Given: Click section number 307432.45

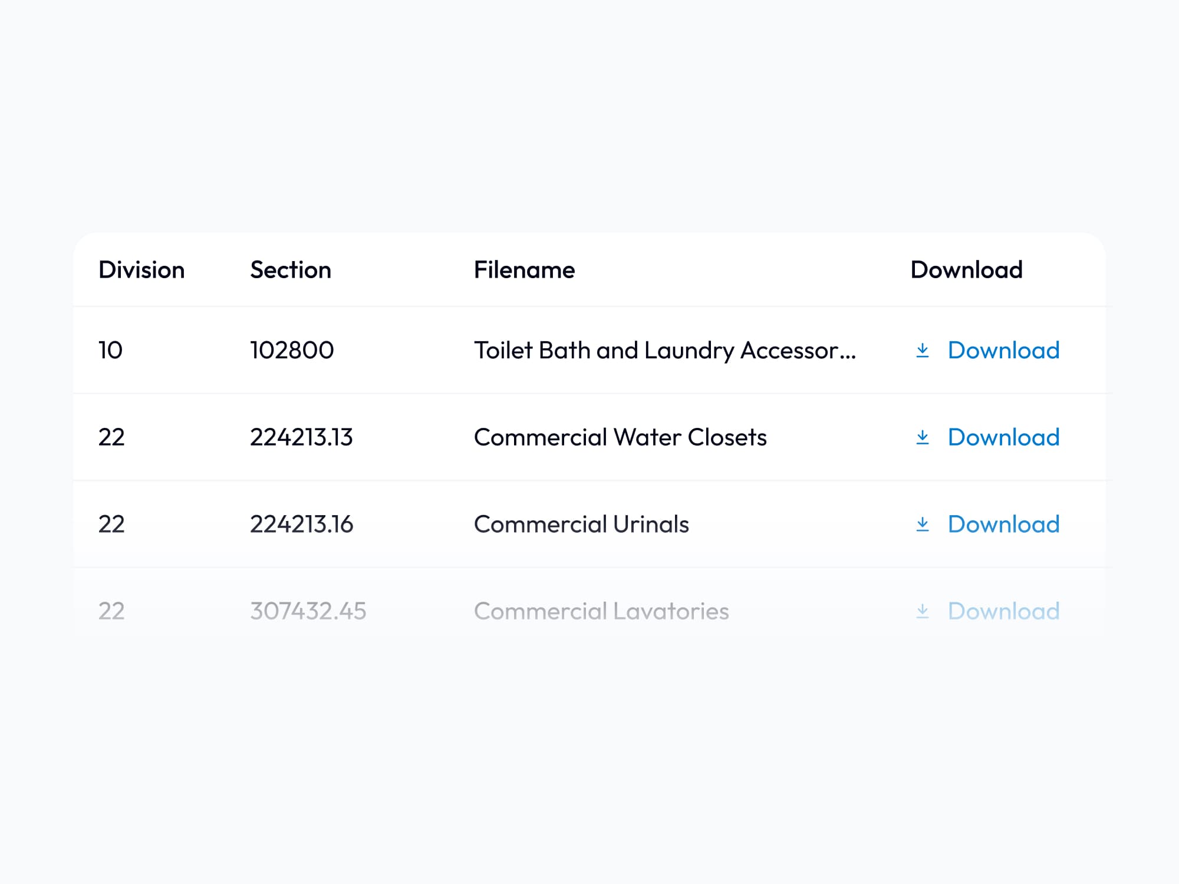Looking at the screenshot, I should click(x=308, y=611).
